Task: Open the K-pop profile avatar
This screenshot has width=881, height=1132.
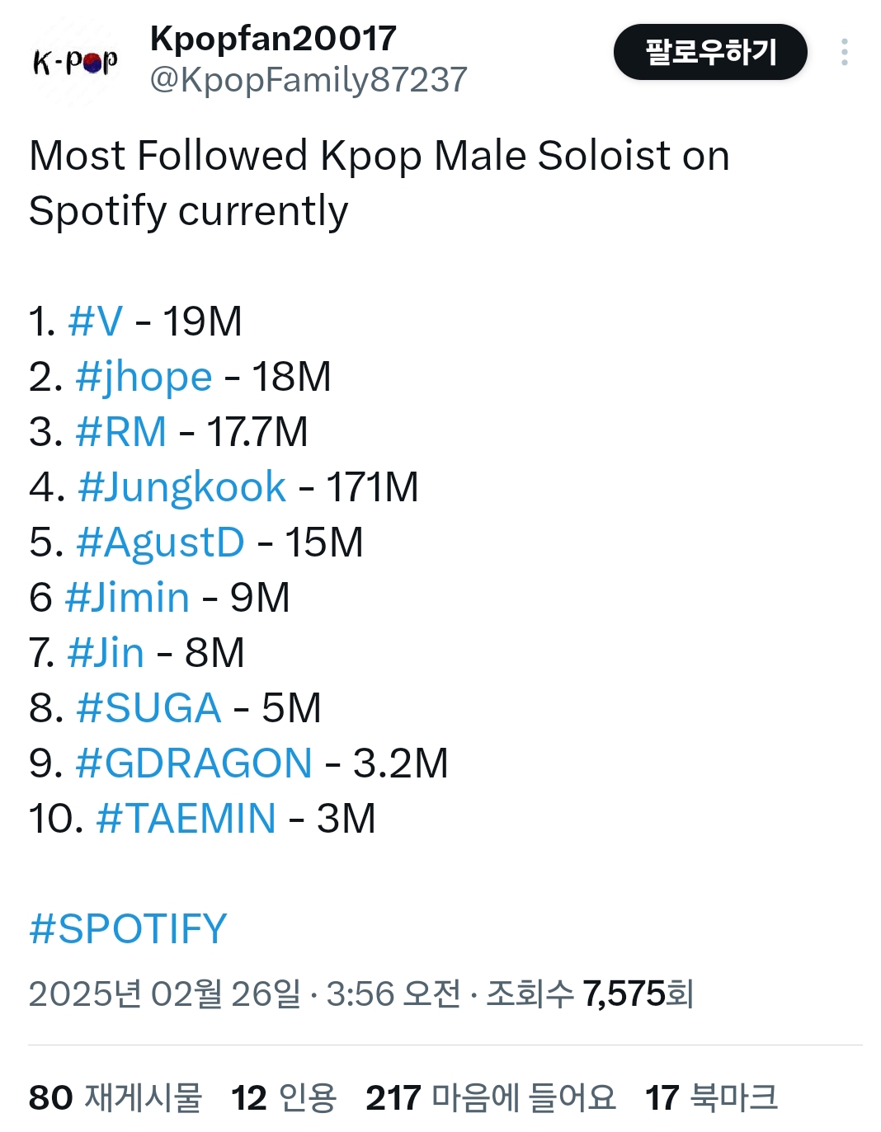Action: tap(75, 61)
